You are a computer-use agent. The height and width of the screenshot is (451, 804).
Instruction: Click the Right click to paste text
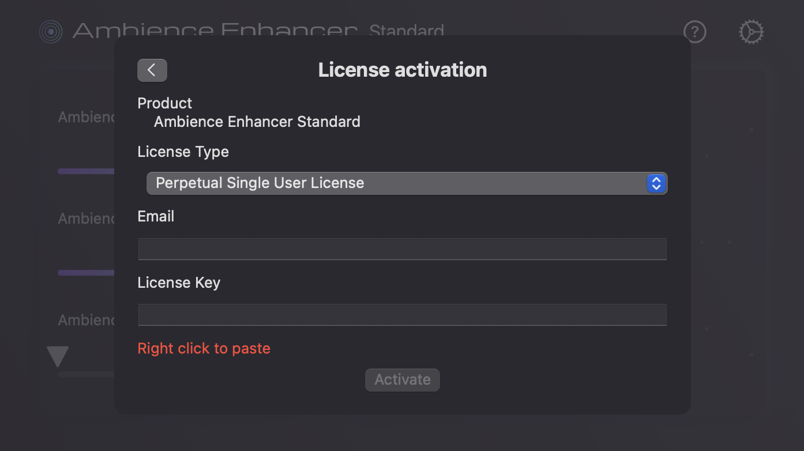pyautogui.click(x=204, y=348)
